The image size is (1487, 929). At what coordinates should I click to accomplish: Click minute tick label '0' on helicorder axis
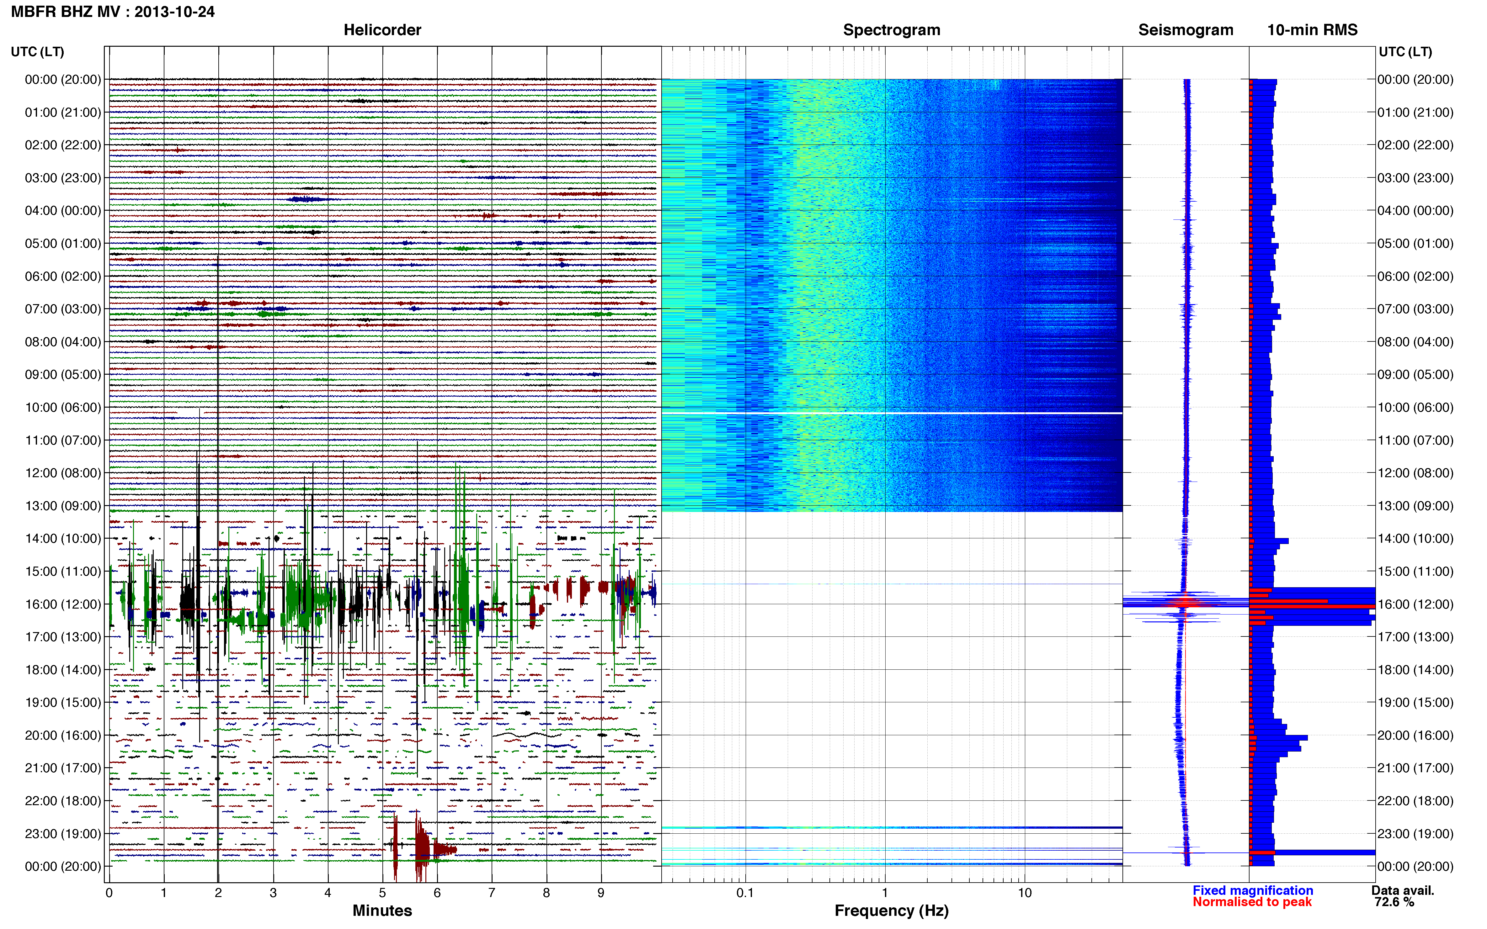pyautogui.click(x=109, y=893)
